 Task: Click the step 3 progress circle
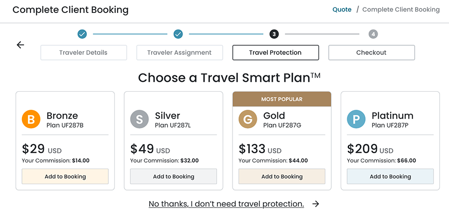click(274, 34)
